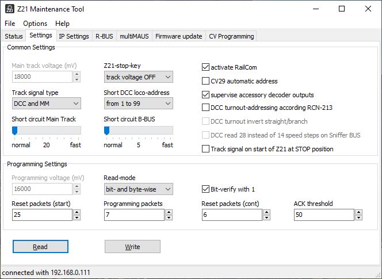Viewport: 382px width, 279px height.
Task: Click the Programming packets input field
Action: pos(133,215)
